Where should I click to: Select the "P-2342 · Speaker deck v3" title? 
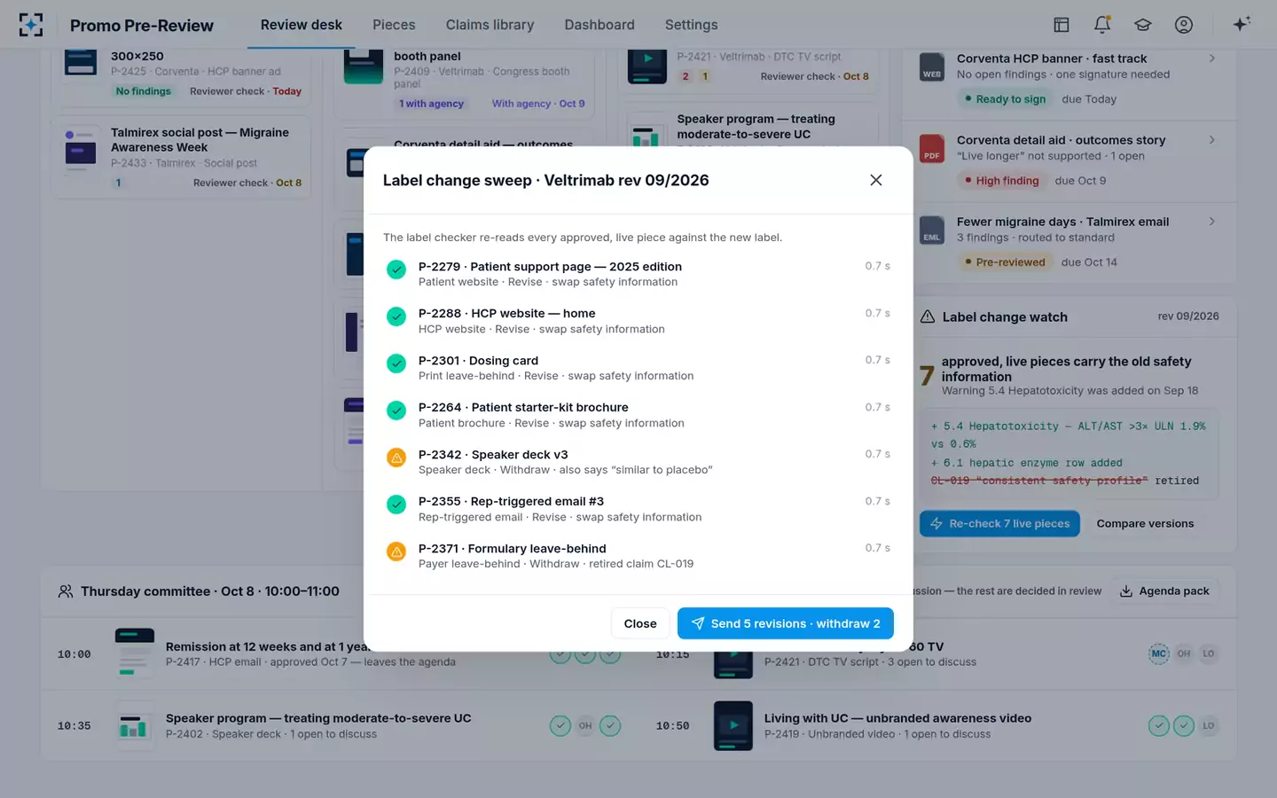(x=493, y=455)
